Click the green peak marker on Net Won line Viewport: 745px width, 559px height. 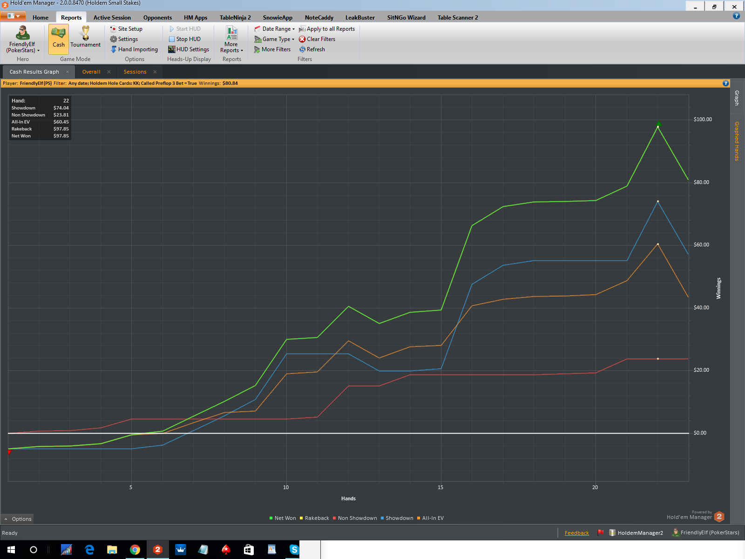click(x=658, y=124)
